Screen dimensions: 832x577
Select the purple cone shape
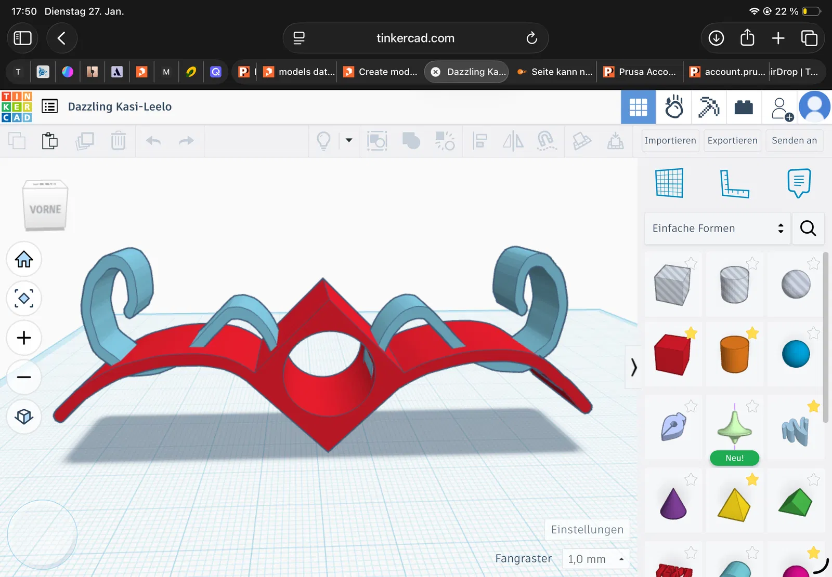coord(673,504)
